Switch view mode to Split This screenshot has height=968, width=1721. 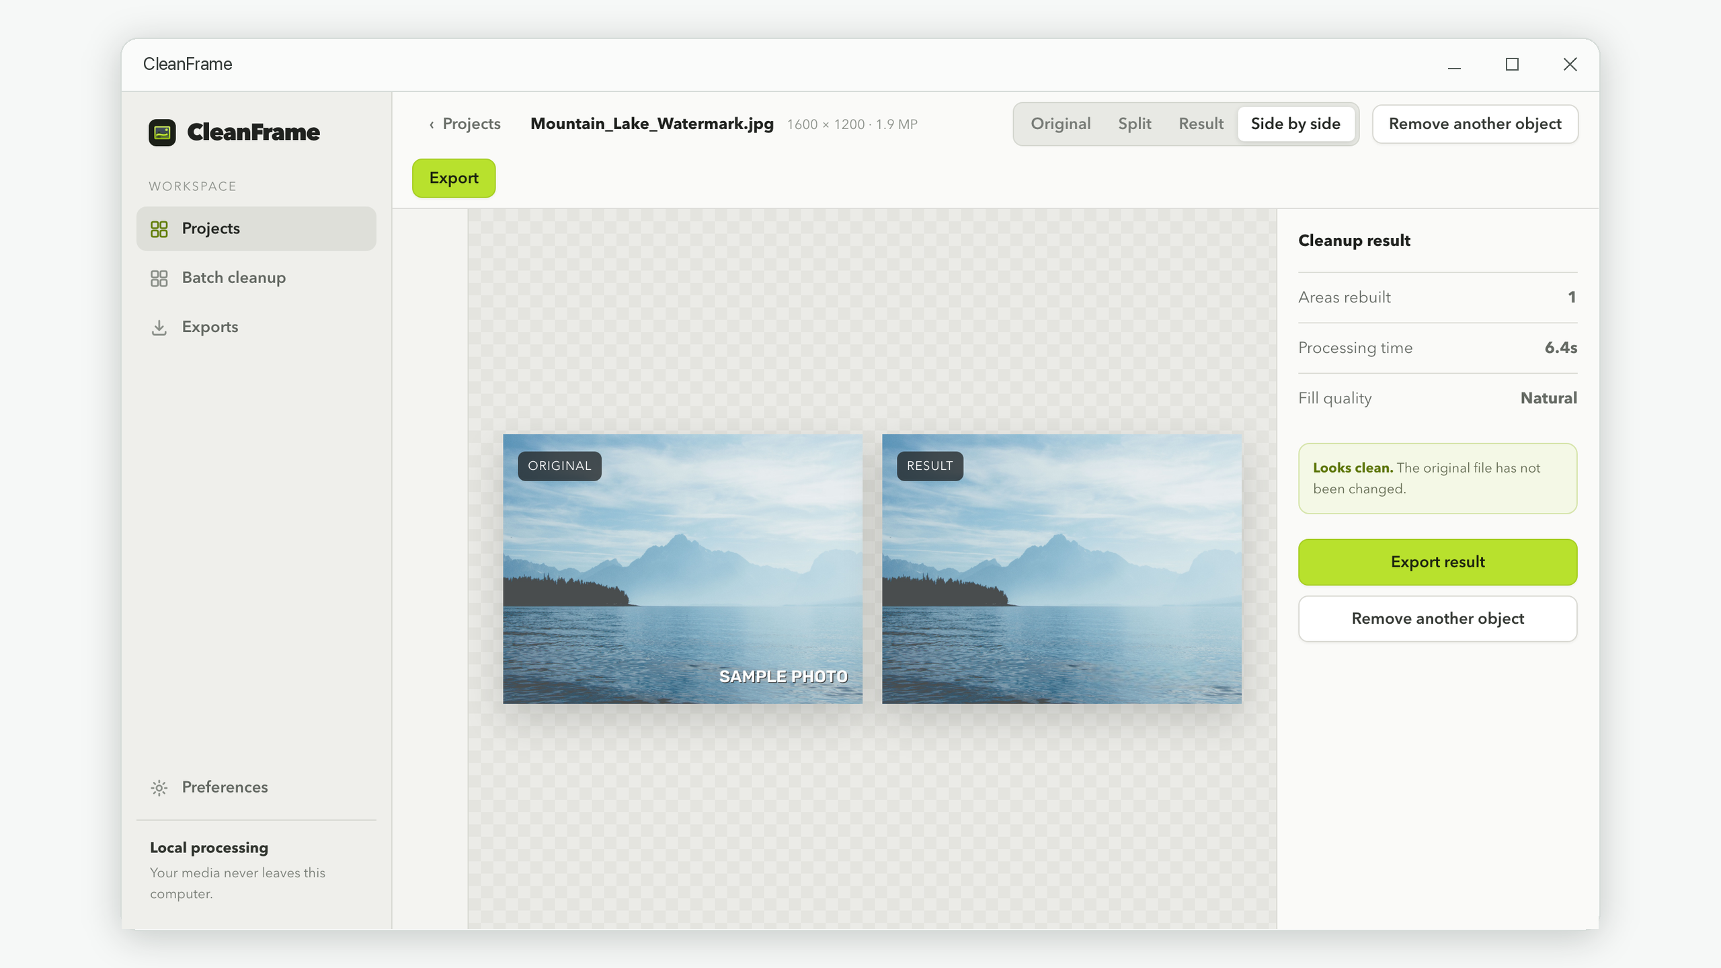(1134, 124)
